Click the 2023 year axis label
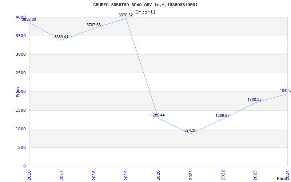The height and width of the screenshot is (182, 291). point(255,175)
